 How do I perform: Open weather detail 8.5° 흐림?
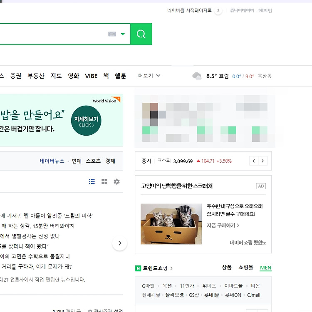click(x=217, y=76)
